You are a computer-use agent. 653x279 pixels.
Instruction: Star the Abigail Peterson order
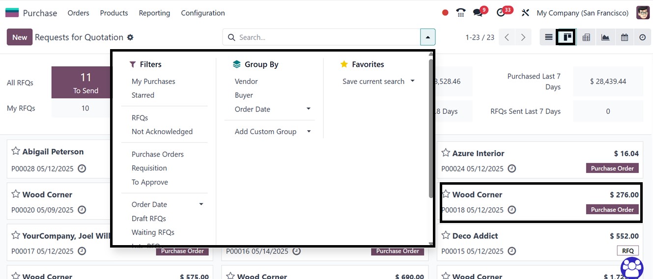tap(16, 151)
